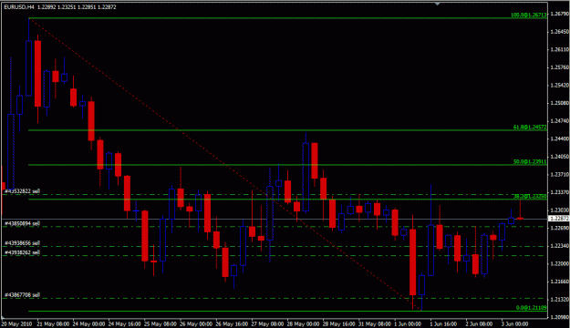Click the #43867708 sell order label
The image size is (570, 328).
(22, 295)
